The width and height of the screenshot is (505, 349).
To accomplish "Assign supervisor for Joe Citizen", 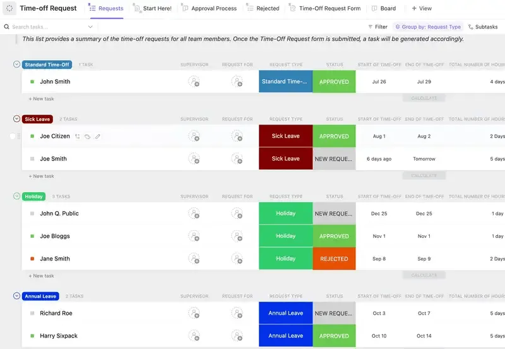I will tap(194, 136).
